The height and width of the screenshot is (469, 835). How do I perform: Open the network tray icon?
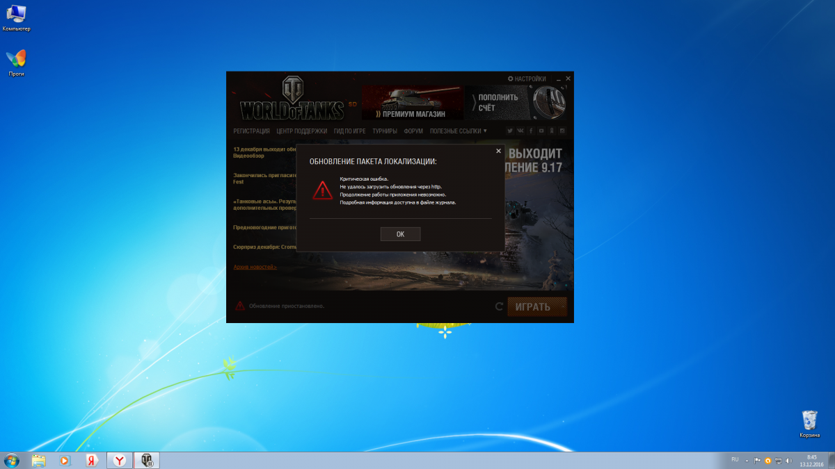(779, 460)
